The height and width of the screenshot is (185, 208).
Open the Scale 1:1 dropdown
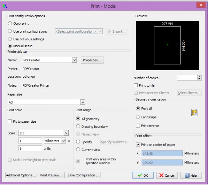[x=66, y=133]
